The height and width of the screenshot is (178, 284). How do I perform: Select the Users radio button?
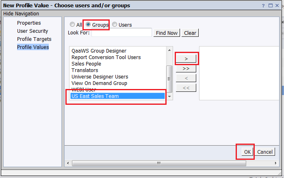(115, 24)
